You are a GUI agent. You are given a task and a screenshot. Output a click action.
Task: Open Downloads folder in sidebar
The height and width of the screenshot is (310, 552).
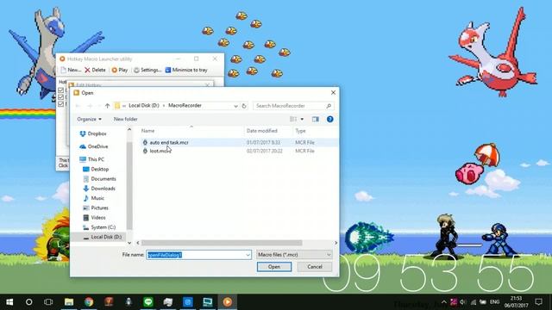point(99,189)
